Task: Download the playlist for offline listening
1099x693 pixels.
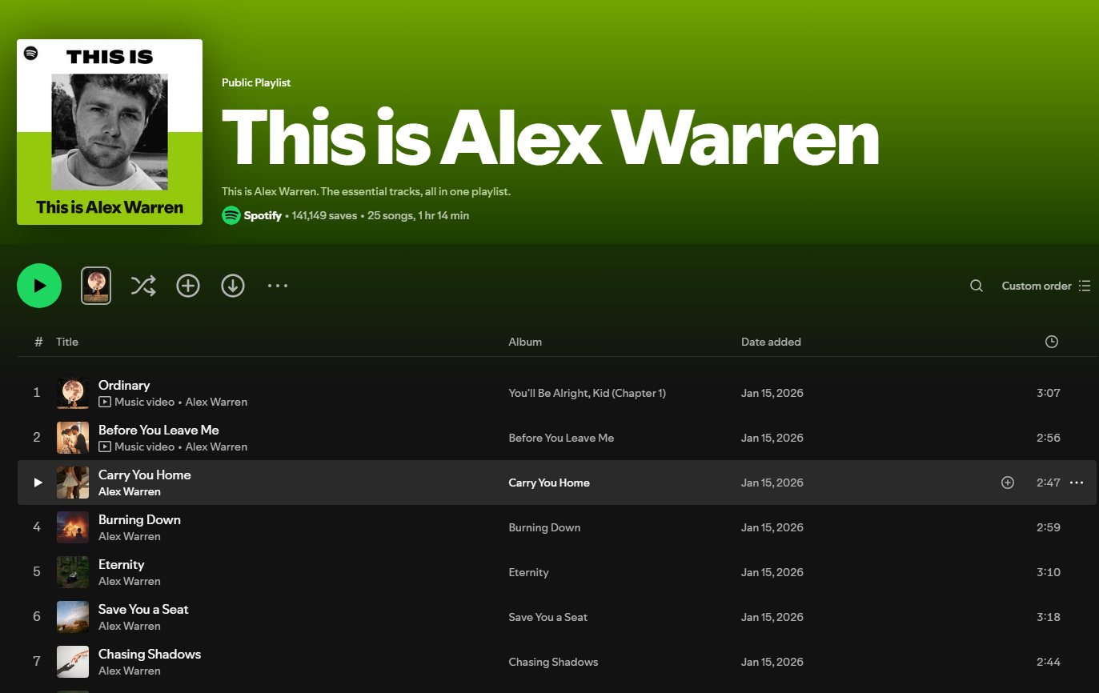Action: 233,286
